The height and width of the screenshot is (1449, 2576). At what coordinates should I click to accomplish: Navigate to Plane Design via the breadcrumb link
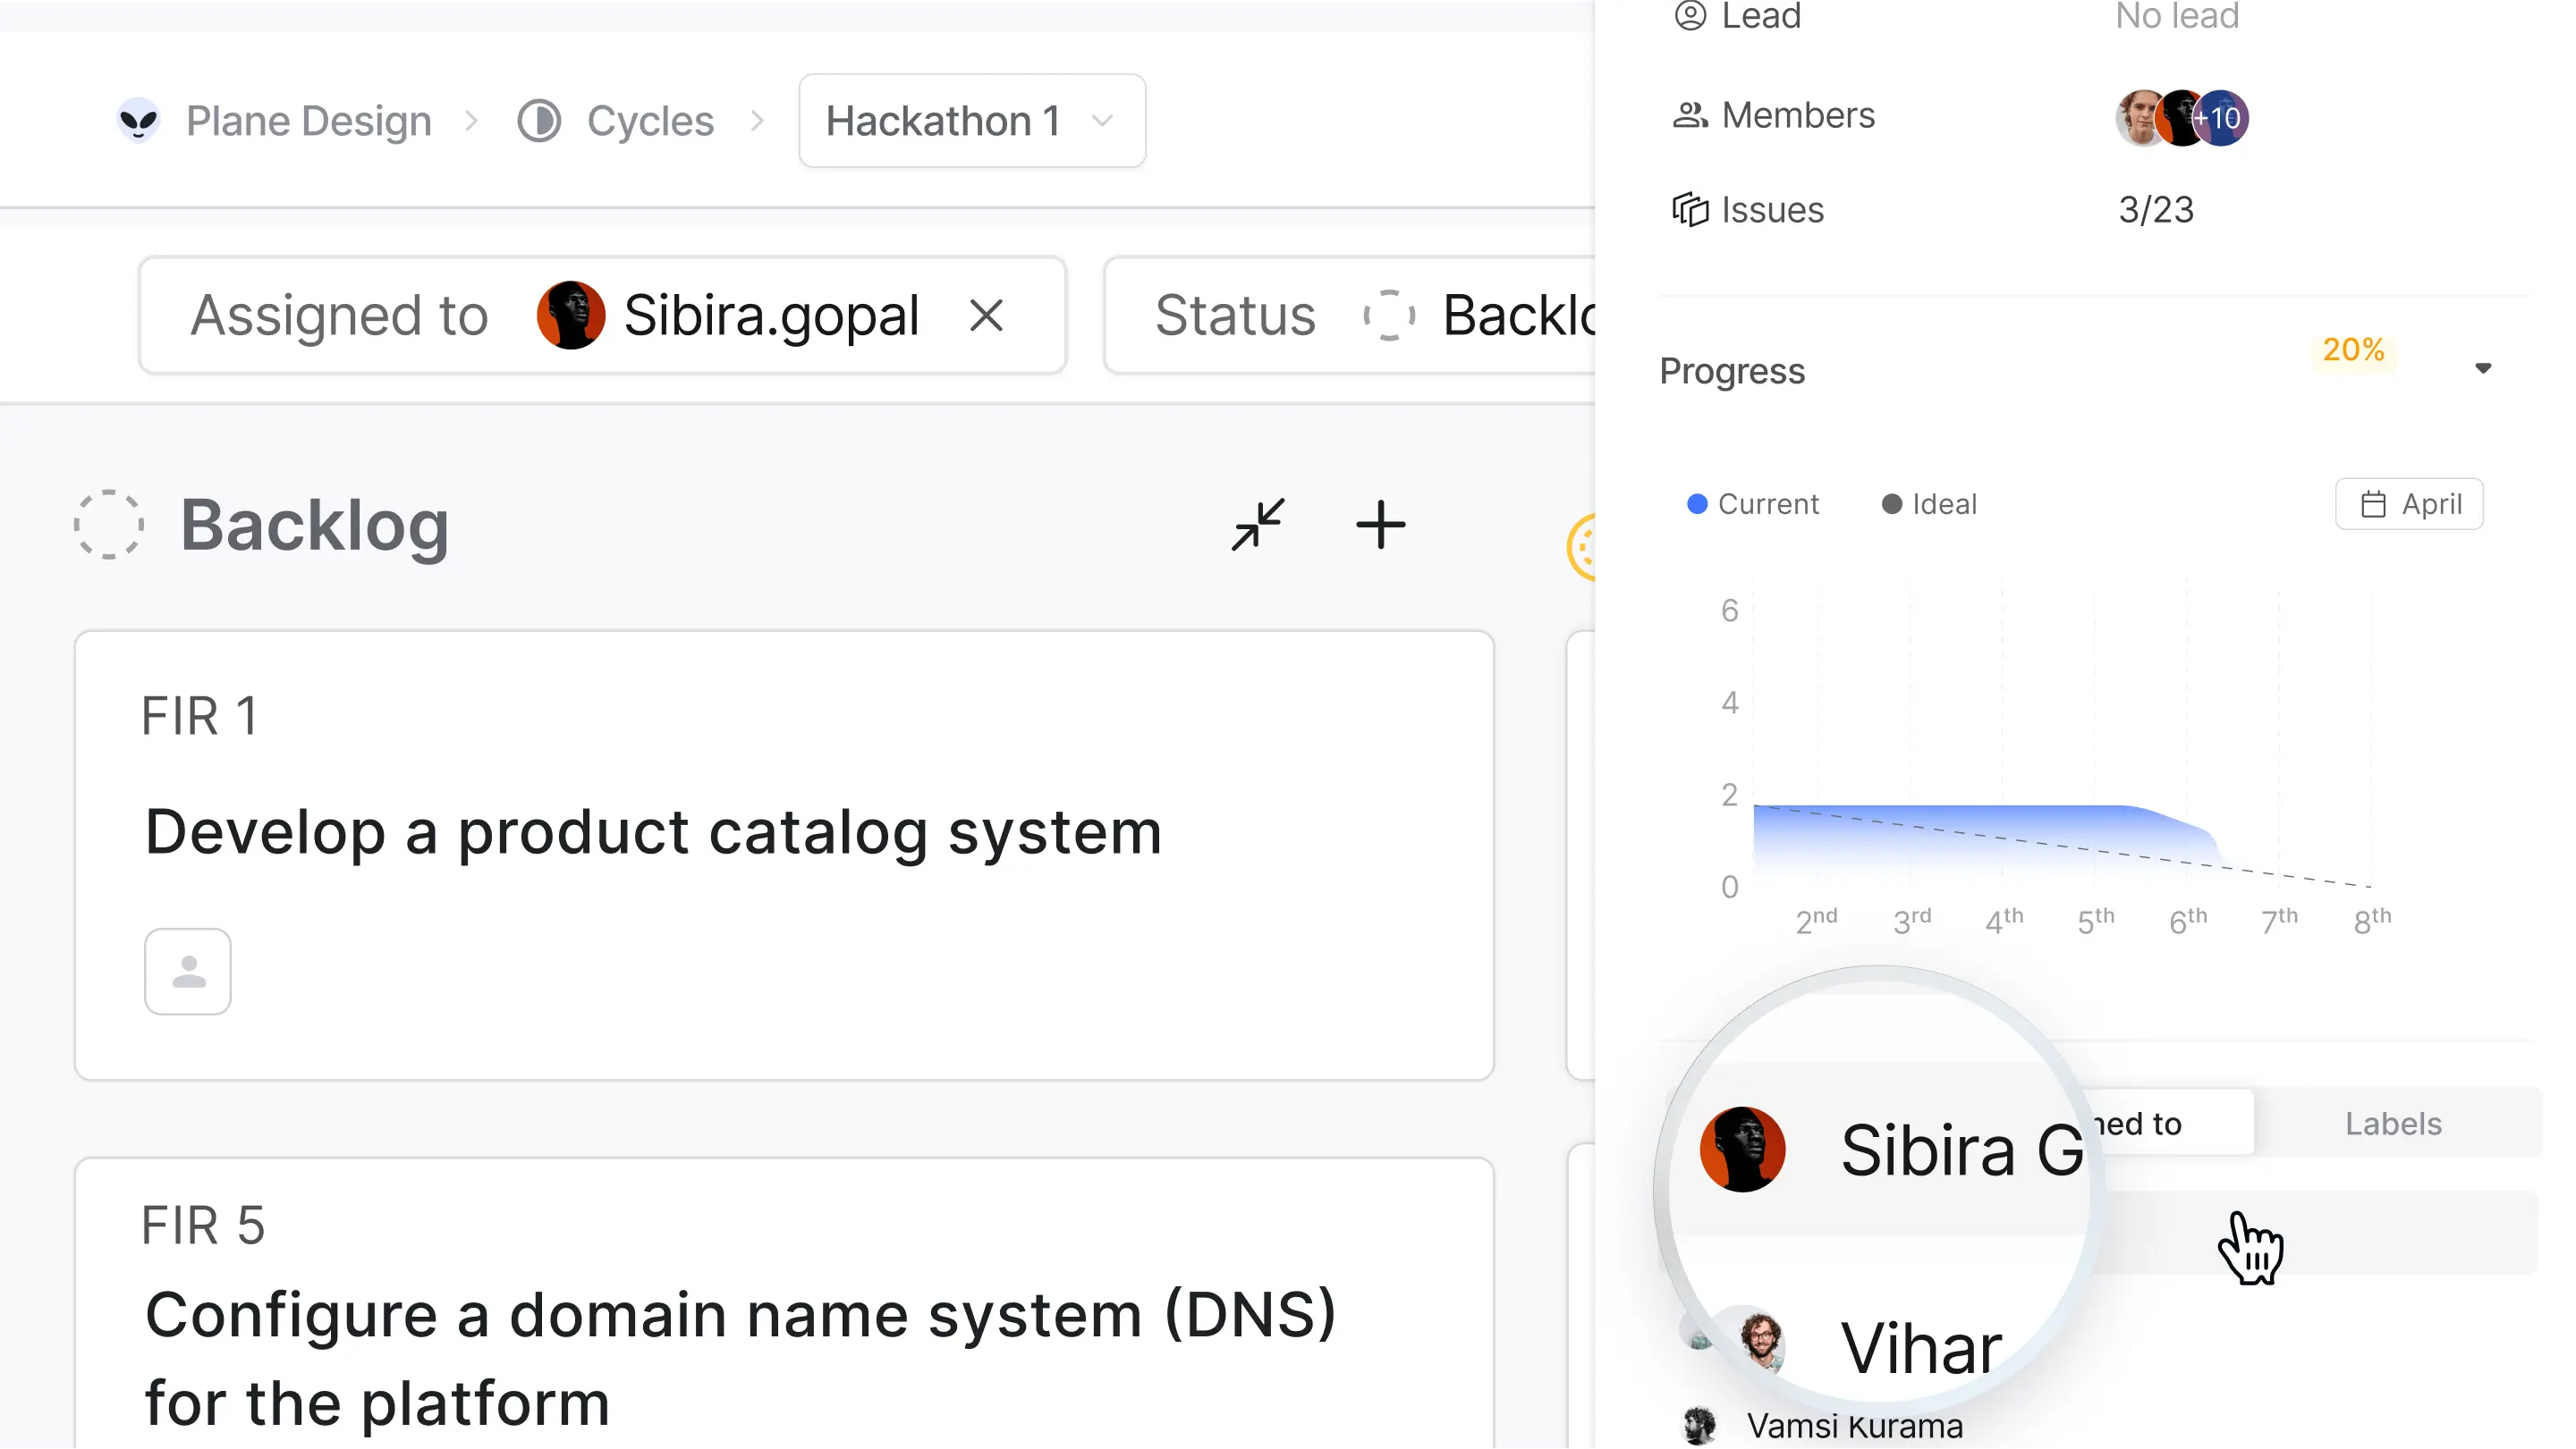307,120
